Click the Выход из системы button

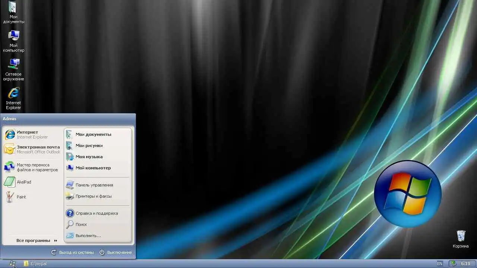coord(72,252)
